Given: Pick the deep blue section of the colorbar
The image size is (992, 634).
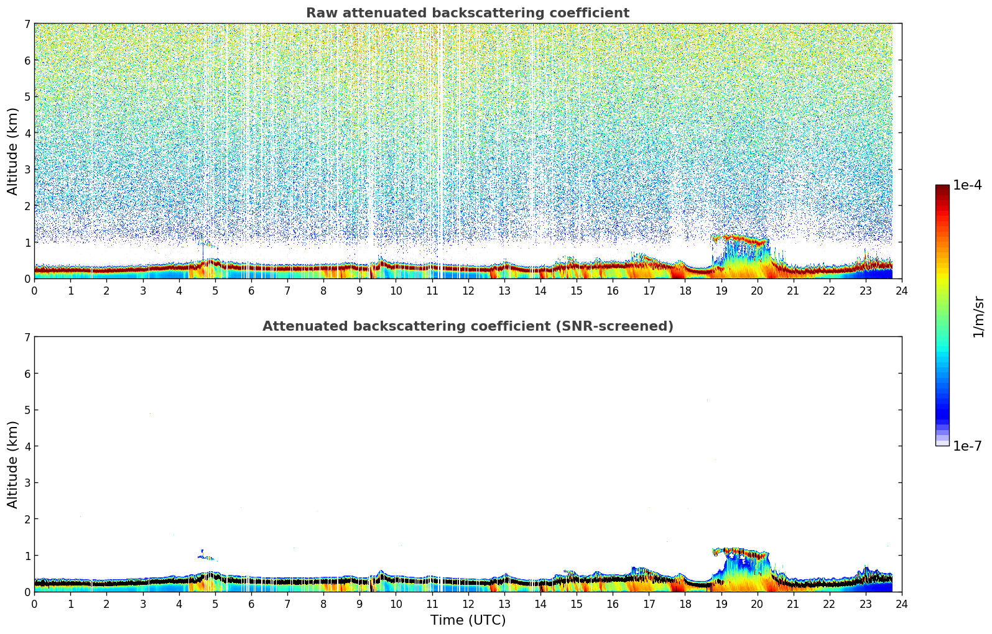Looking at the screenshot, I should pos(942,410).
